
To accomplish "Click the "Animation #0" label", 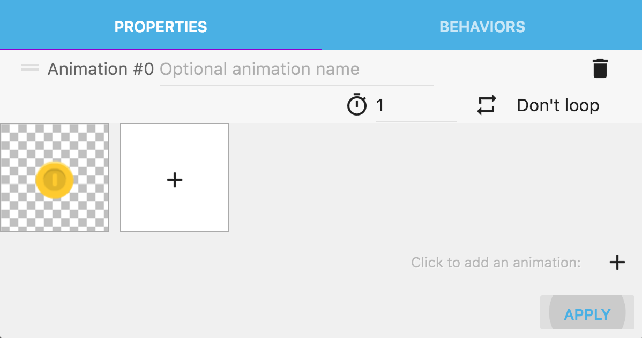I will click(x=101, y=70).
